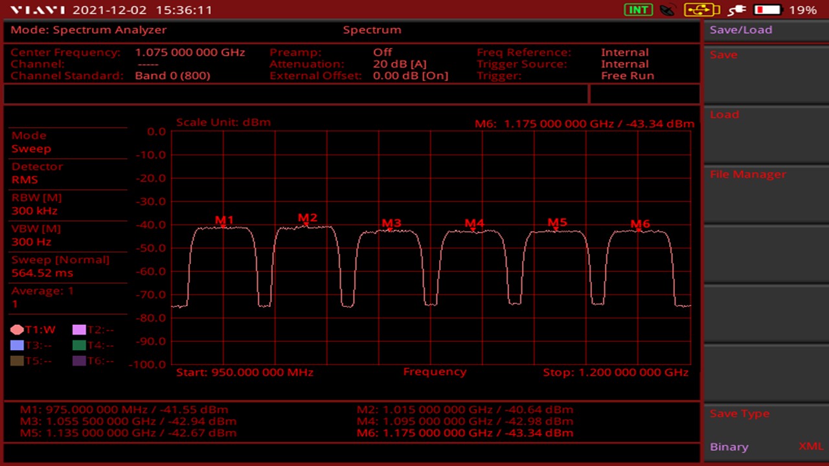
Task: Tap the battery level icon
Action: click(x=767, y=10)
